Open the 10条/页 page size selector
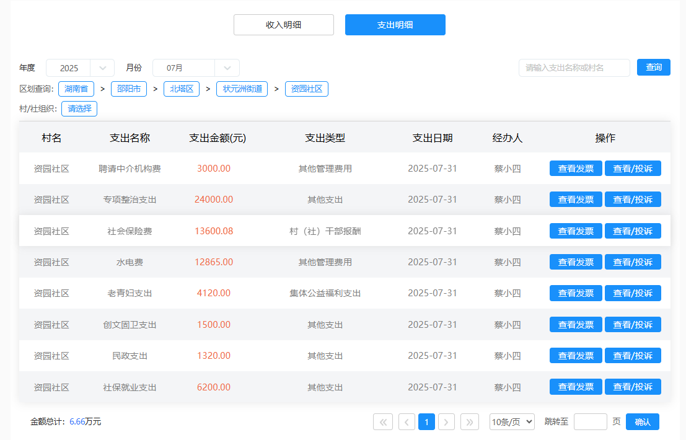The height and width of the screenshot is (440, 686). 512,422
